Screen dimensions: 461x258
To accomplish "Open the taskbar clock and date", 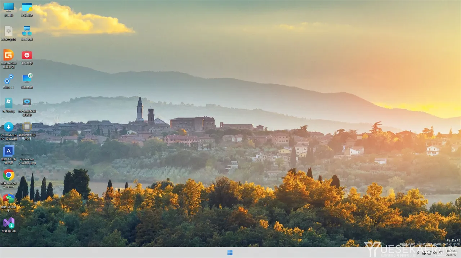I will pyautogui.click(x=452, y=253).
